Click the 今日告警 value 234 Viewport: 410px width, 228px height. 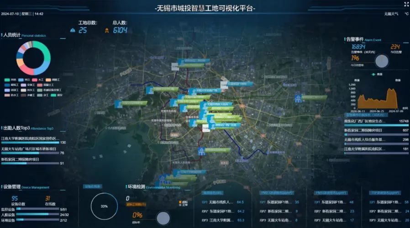coord(395,47)
